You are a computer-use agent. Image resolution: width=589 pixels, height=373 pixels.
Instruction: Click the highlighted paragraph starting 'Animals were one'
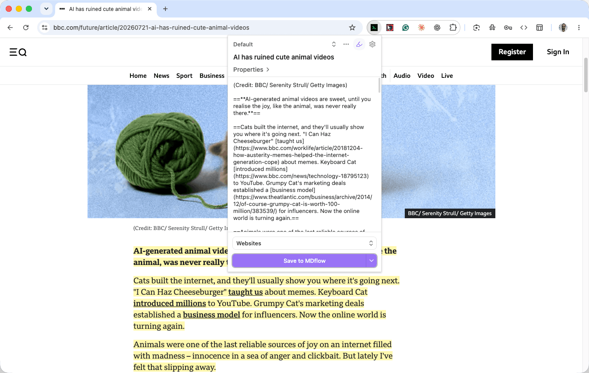[x=263, y=356]
